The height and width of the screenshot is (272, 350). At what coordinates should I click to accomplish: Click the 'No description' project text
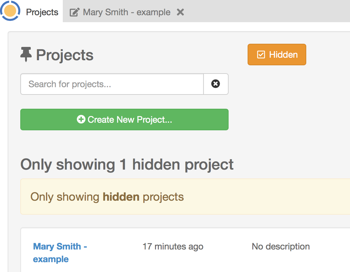coord(281,246)
